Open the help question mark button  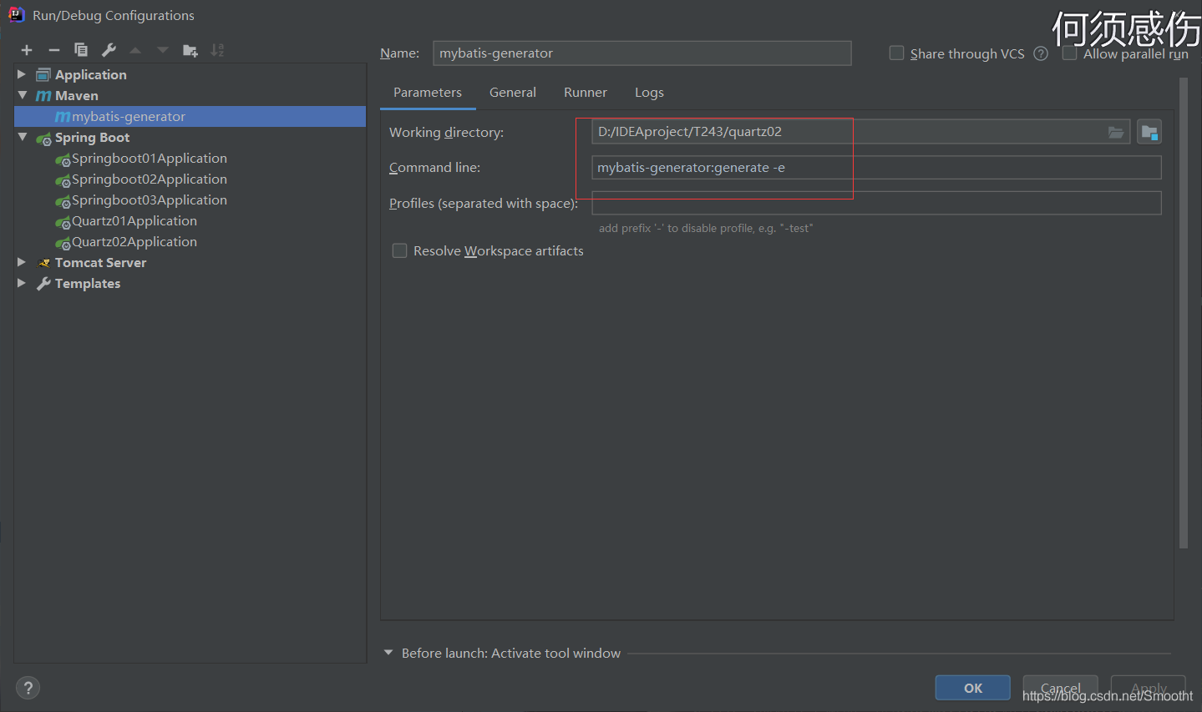(28, 688)
